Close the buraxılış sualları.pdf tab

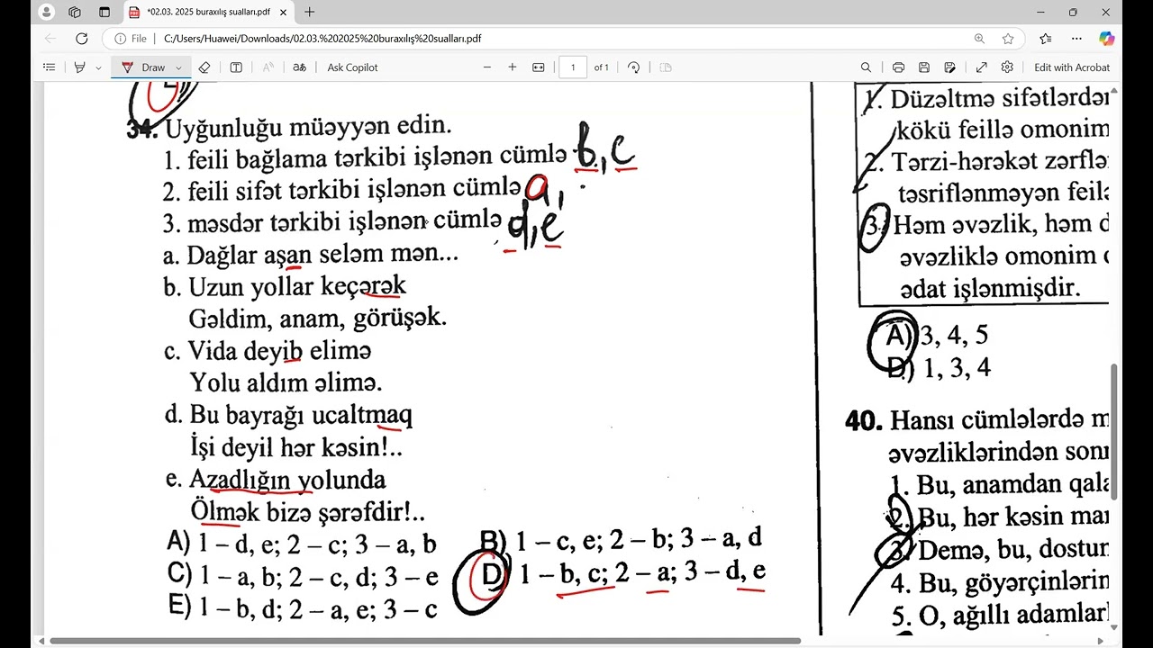tap(283, 13)
